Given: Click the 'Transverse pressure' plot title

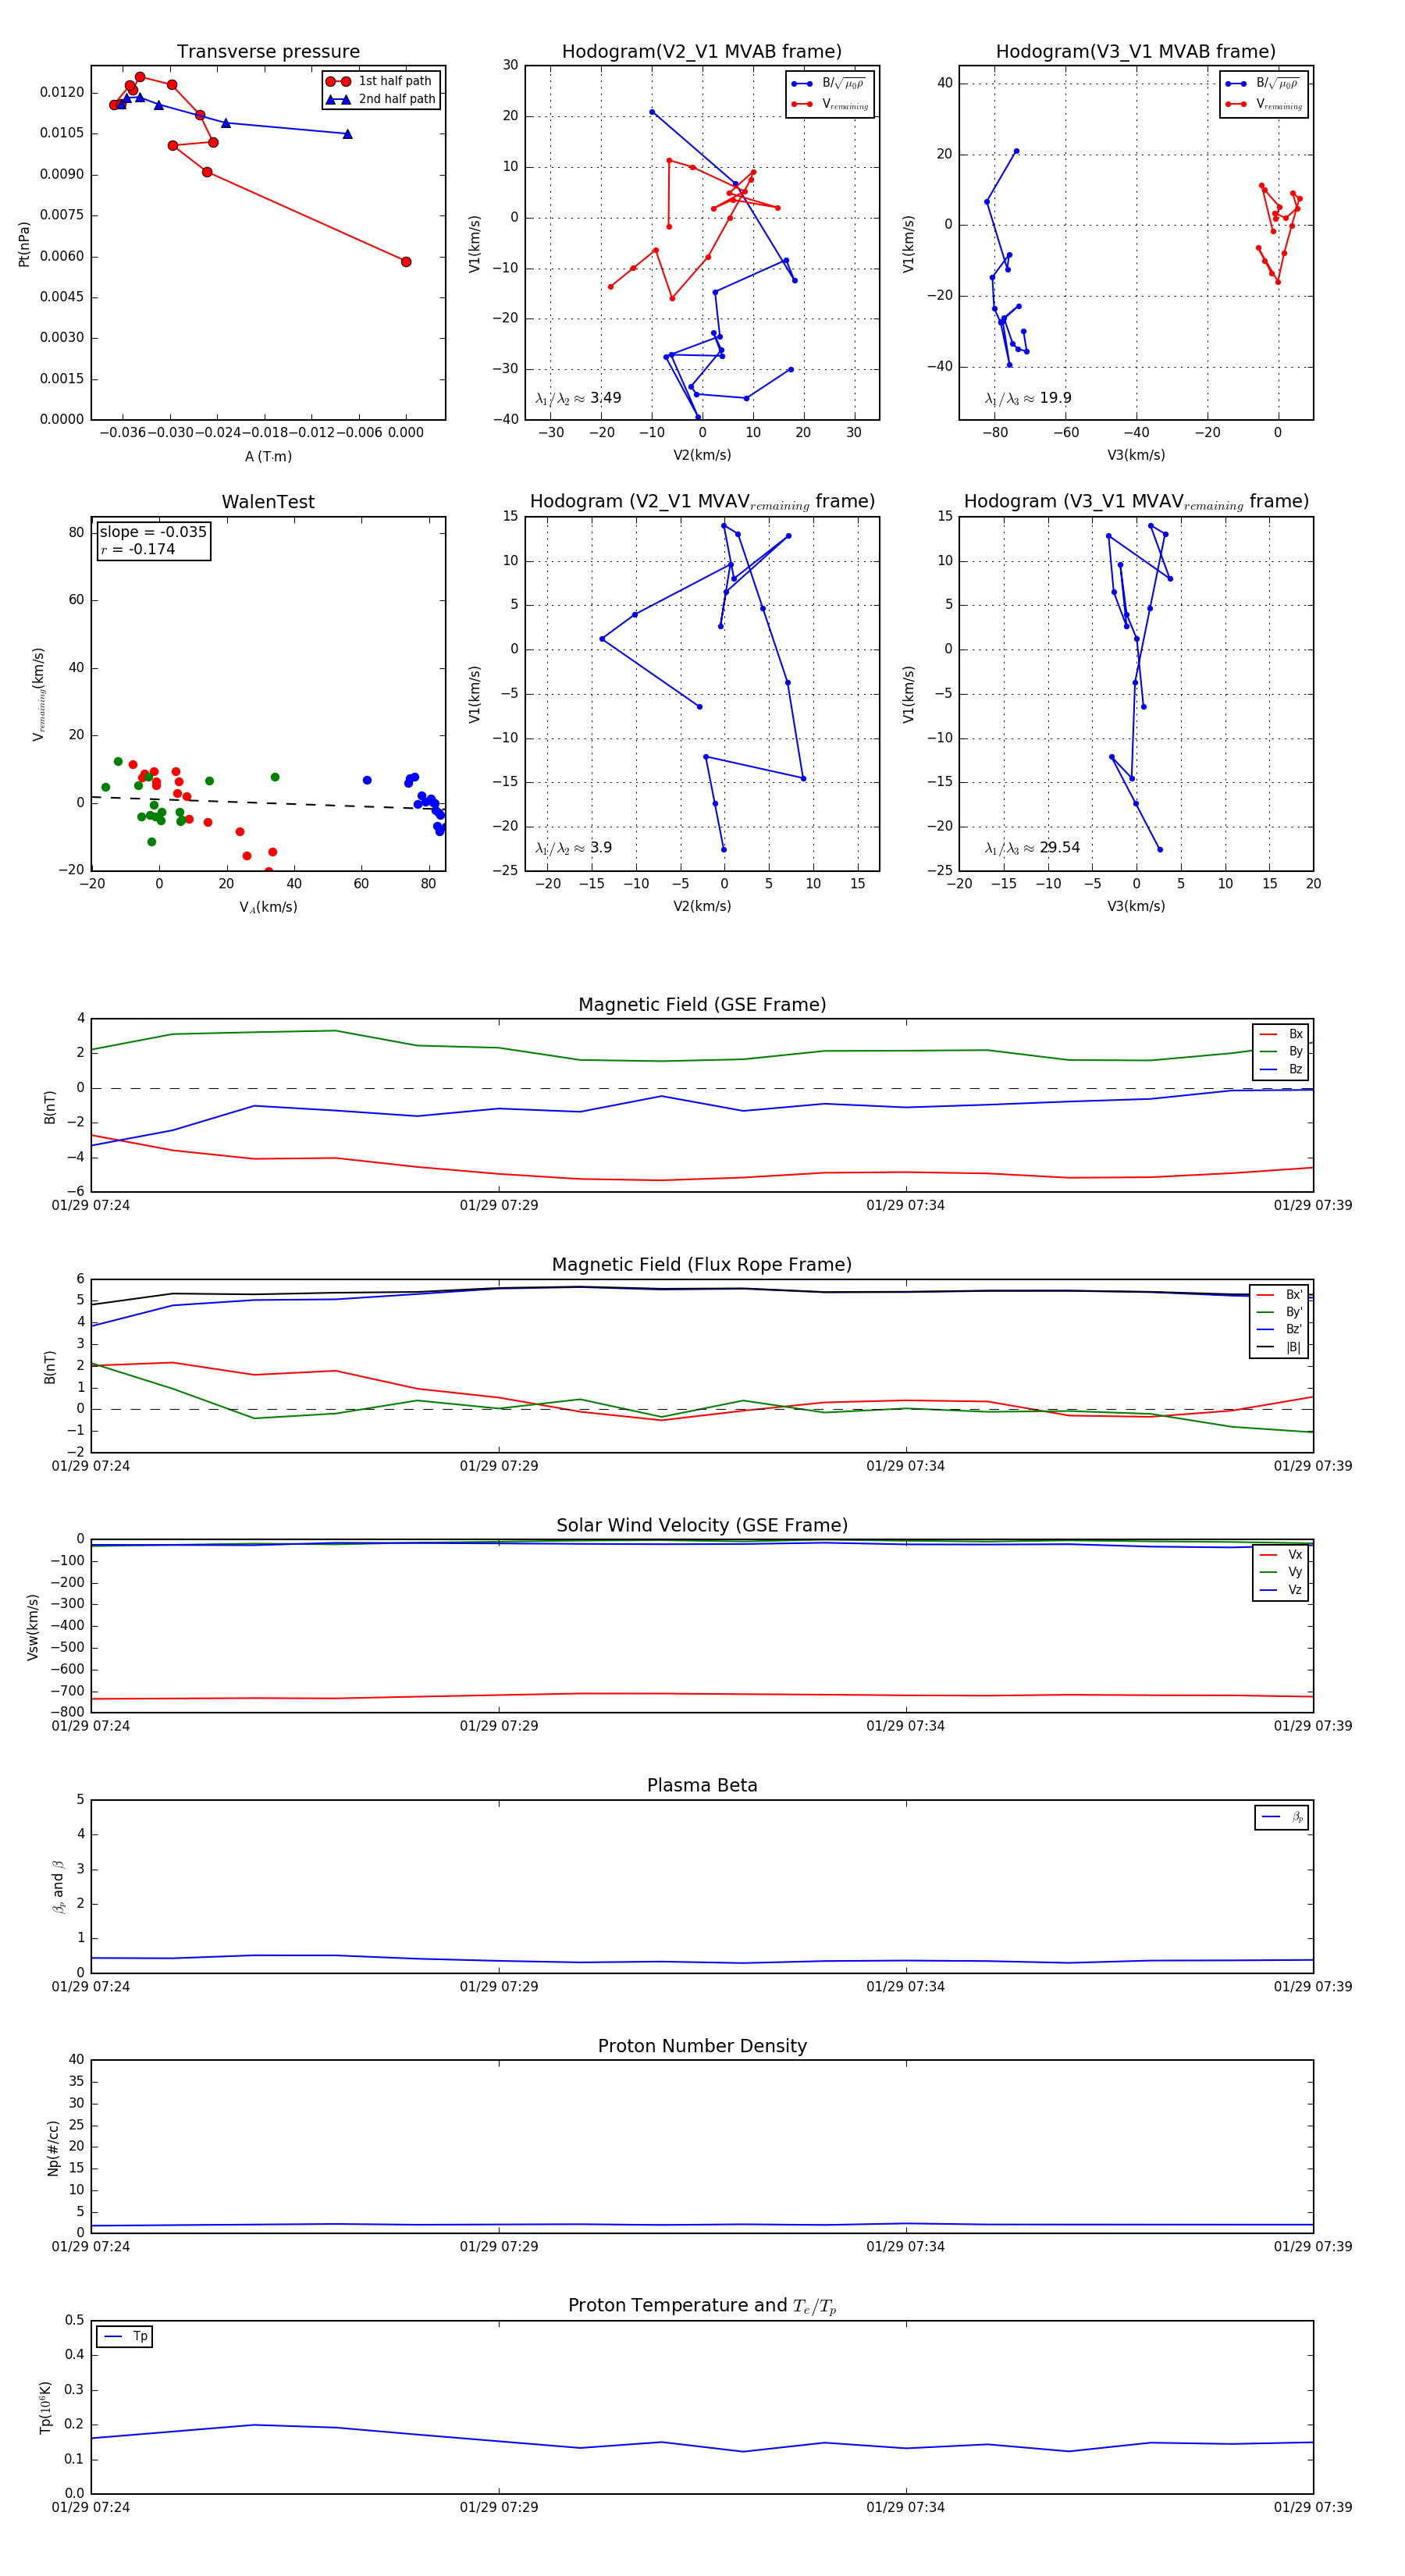Looking at the screenshot, I should (x=268, y=52).
